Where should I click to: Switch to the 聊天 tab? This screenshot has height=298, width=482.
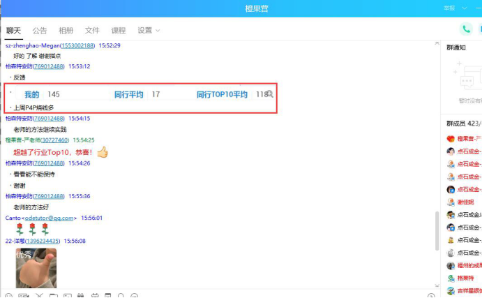pyautogui.click(x=13, y=31)
